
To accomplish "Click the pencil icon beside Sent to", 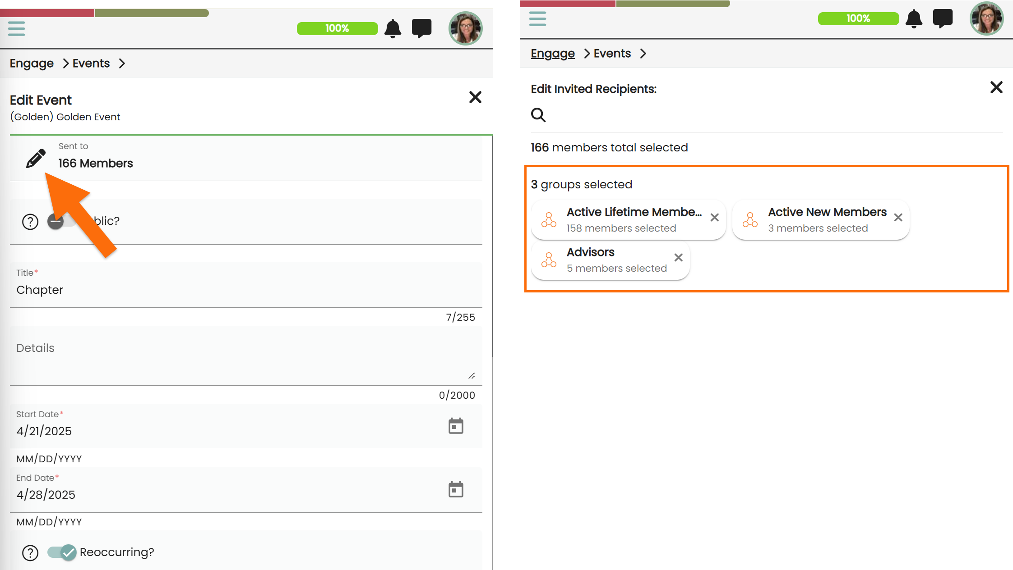I will click(x=36, y=158).
